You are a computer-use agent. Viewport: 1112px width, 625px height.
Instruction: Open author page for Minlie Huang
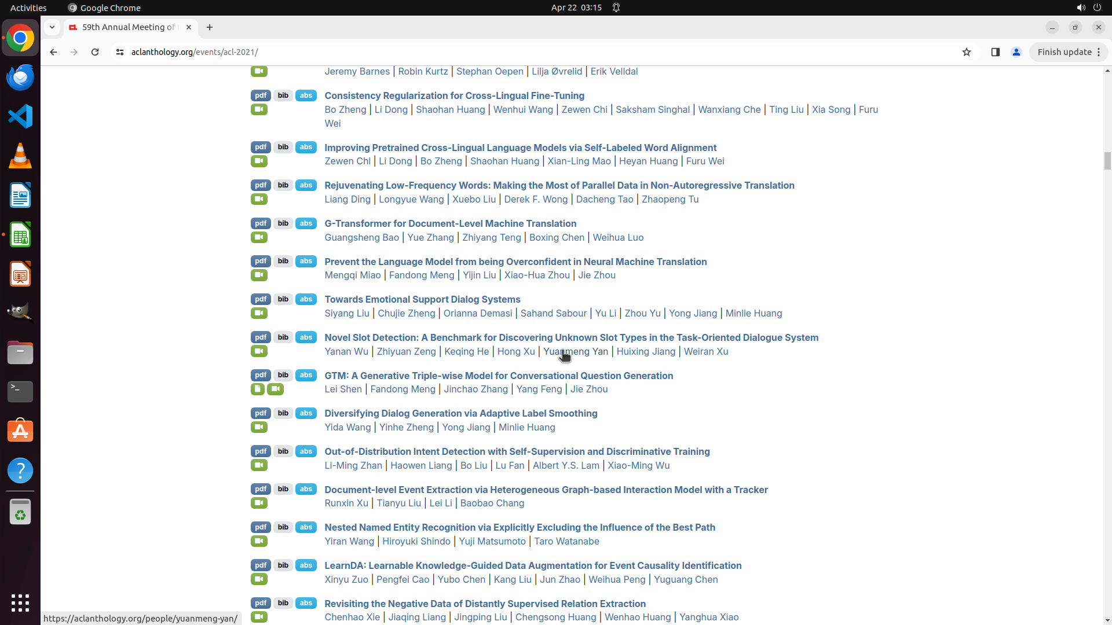[x=753, y=313]
